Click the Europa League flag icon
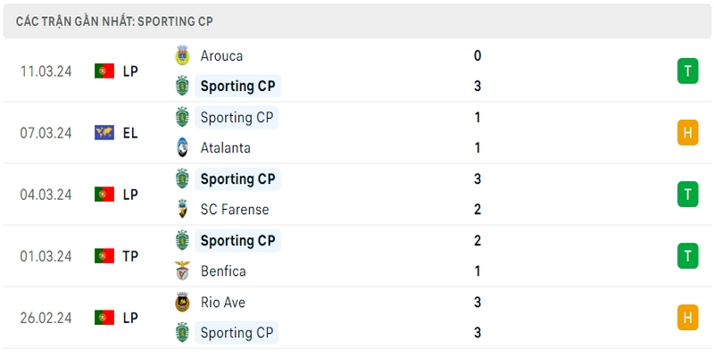Viewport: 714px width, 357px height. pos(104,132)
